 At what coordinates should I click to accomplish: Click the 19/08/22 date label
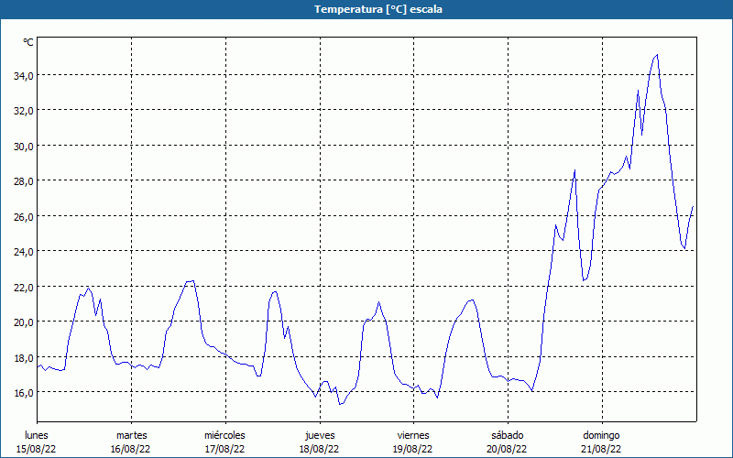(x=413, y=449)
